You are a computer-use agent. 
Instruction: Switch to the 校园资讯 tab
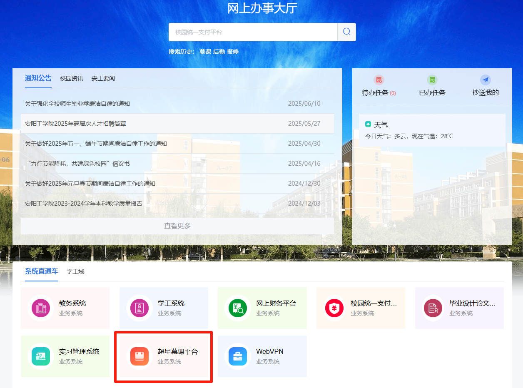coord(72,78)
